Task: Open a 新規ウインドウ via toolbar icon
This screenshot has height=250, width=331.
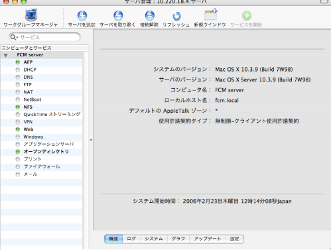Action: (x=210, y=15)
